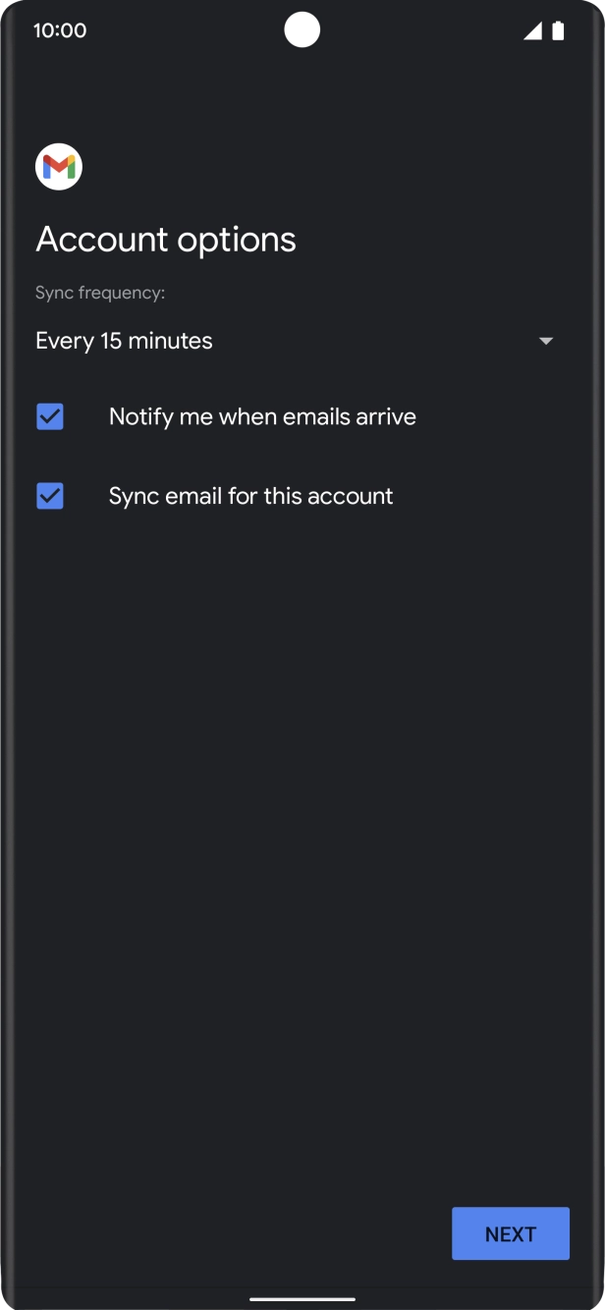Screen dimensions: 605x1310
Task: Select the Account options heading
Action: (x=165, y=239)
